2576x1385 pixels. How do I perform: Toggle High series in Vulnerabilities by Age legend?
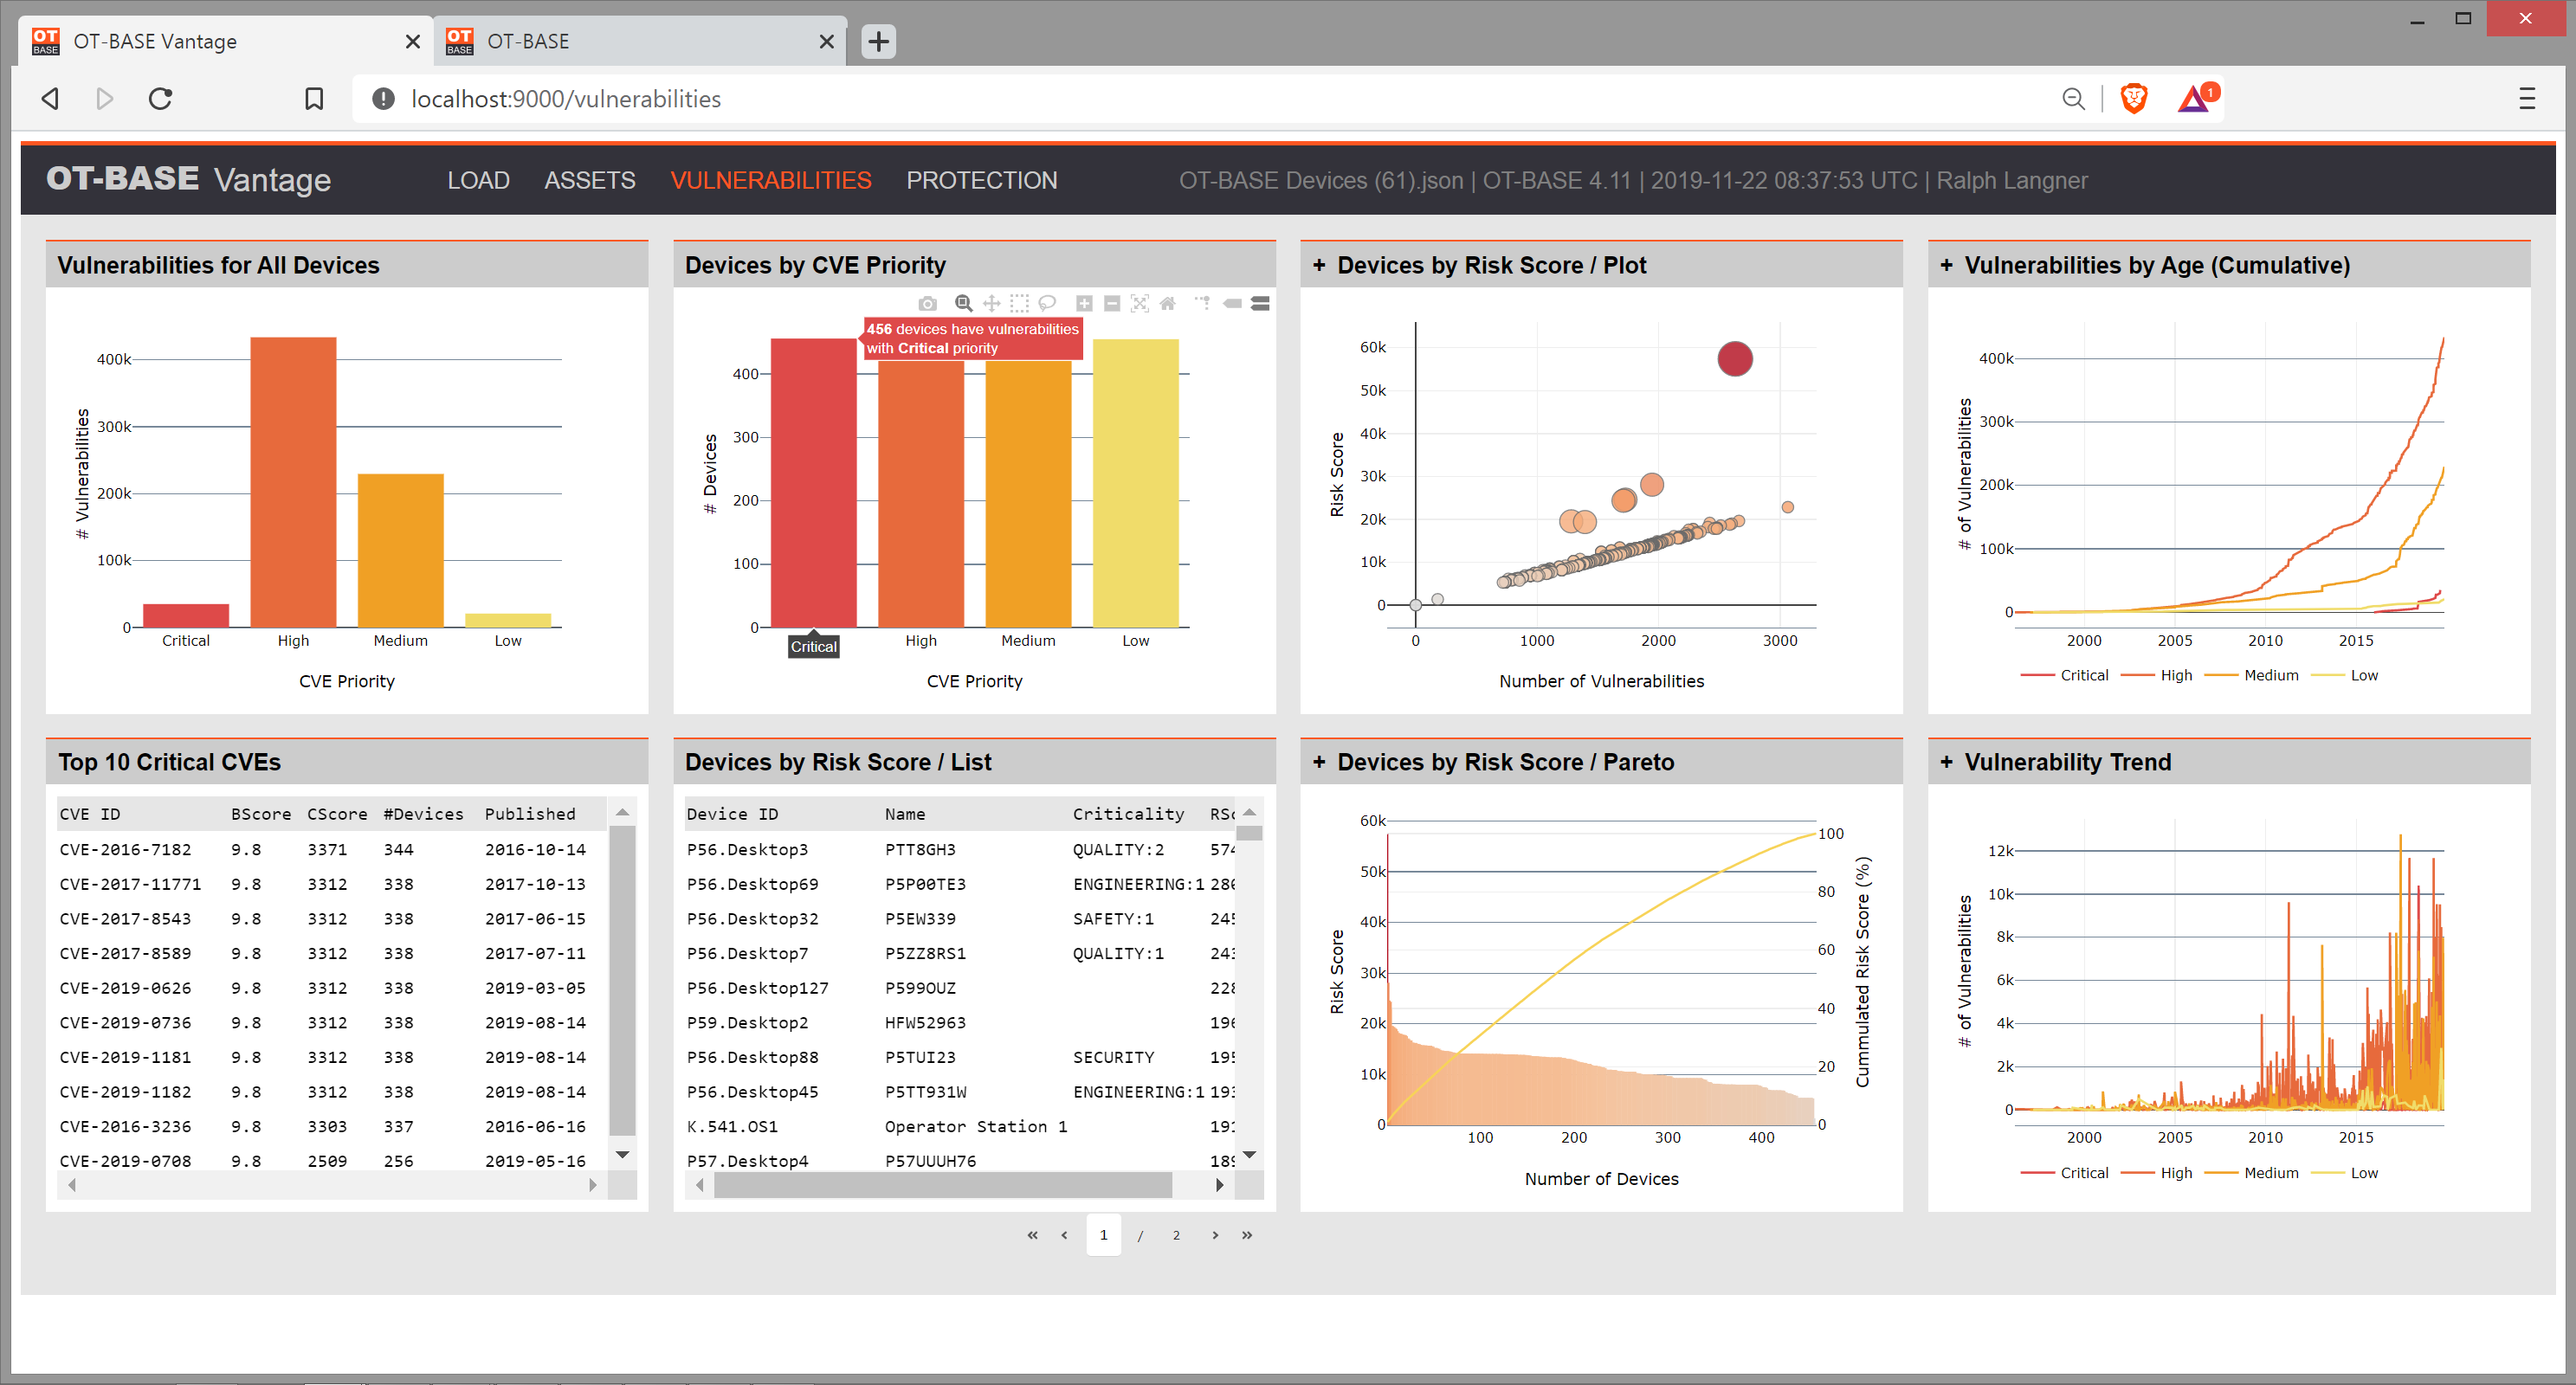2156,675
